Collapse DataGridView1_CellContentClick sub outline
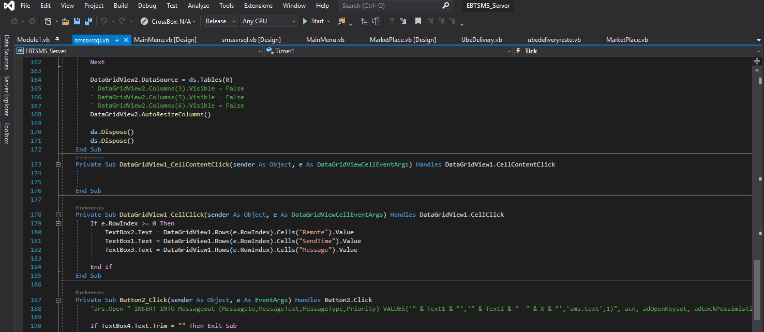 58,164
